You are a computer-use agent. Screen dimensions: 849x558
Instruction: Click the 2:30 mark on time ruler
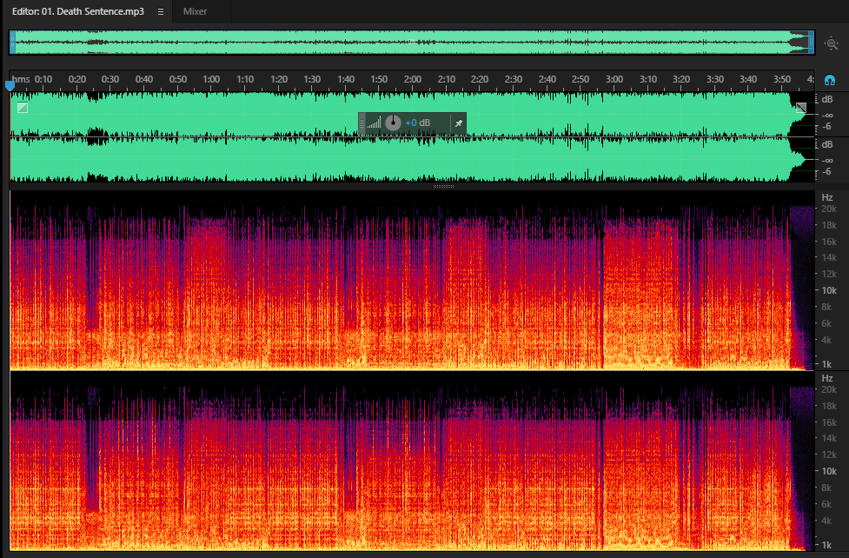click(514, 79)
